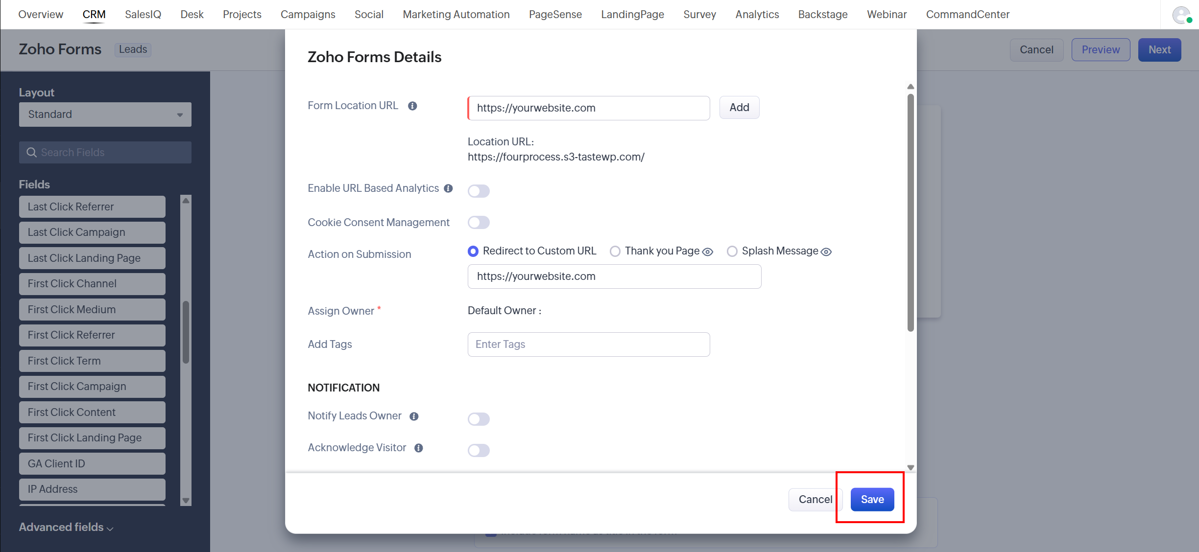Turn on Cookie Consent Management switch
The height and width of the screenshot is (552, 1199).
(479, 223)
